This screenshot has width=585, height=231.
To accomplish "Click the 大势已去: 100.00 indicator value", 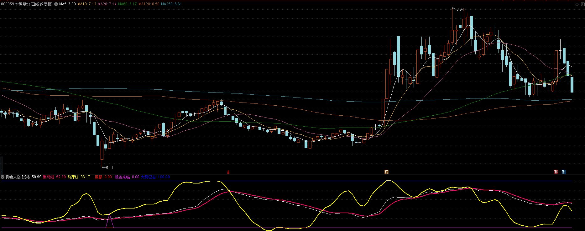I will [155, 177].
